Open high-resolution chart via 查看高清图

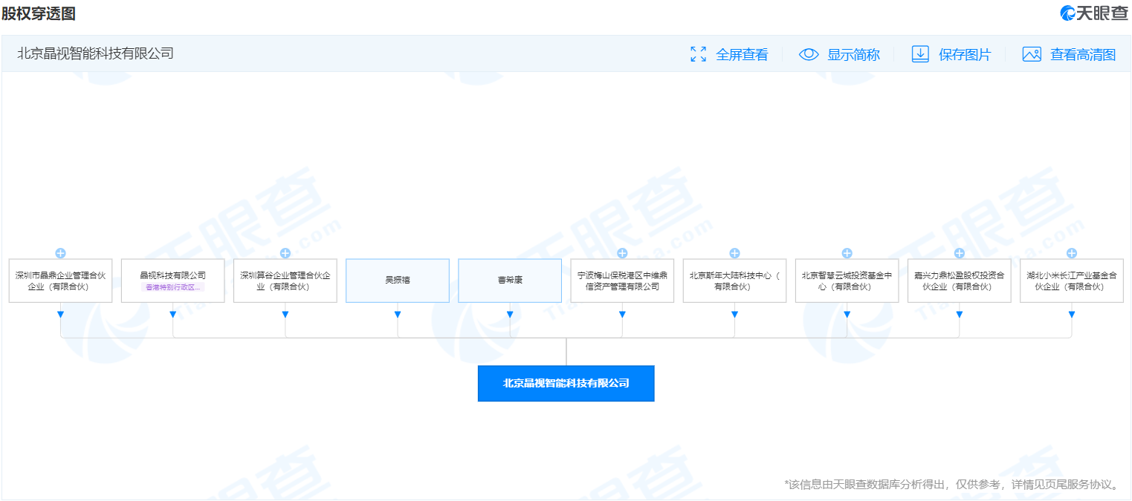pyautogui.click(x=1069, y=54)
